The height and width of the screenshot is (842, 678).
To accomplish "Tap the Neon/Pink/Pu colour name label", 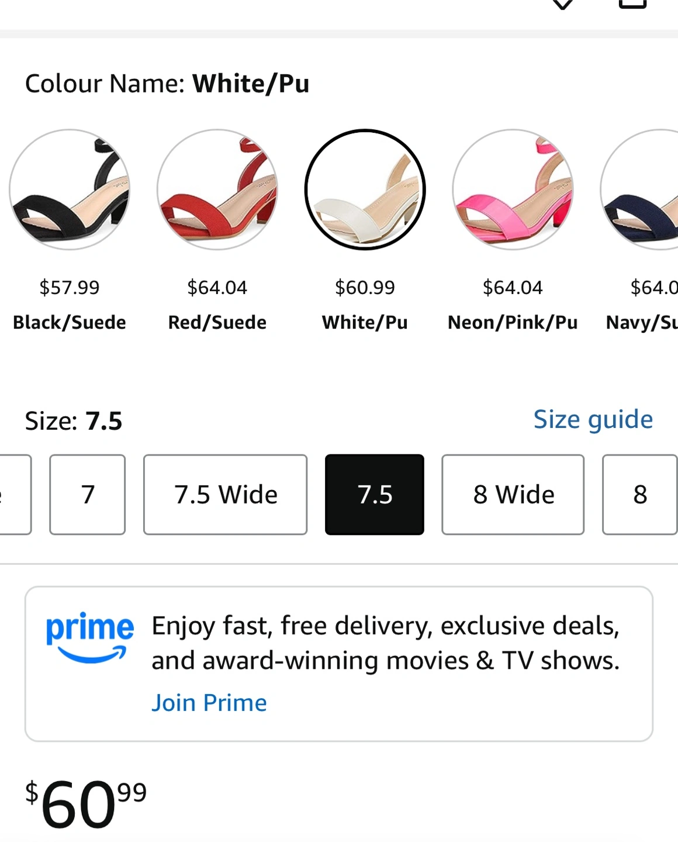I will tap(513, 322).
